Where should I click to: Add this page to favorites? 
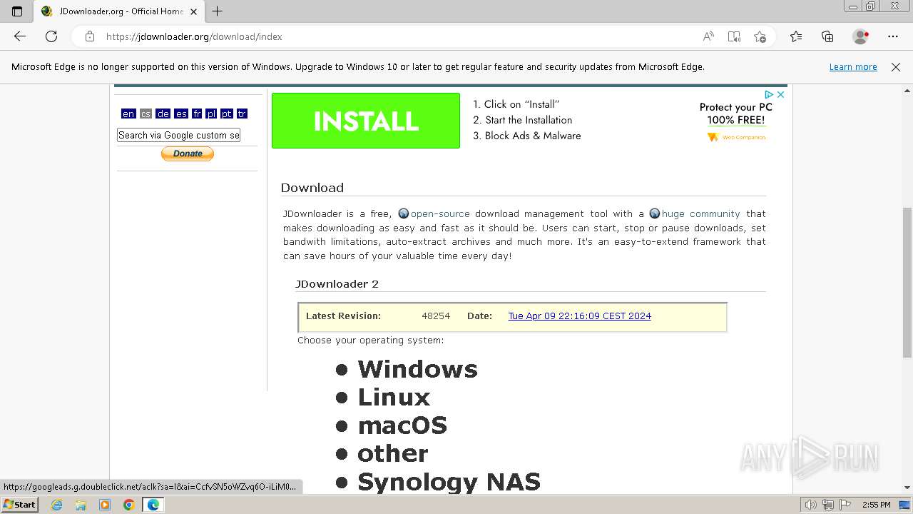click(x=760, y=36)
